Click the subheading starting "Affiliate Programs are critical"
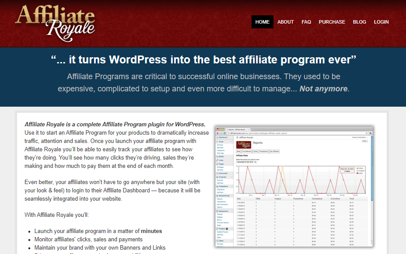The width and height of the screenshot is (406, 254). coord(203,83)
